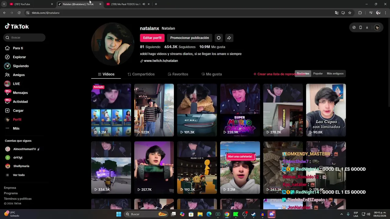Click install app icon in address bar
390x219 pixels.
pyautogui.click(x=343, y=13)
